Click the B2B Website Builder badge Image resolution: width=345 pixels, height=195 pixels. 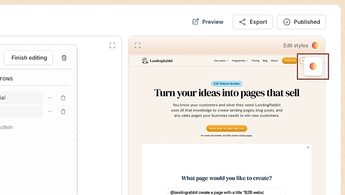227,84
